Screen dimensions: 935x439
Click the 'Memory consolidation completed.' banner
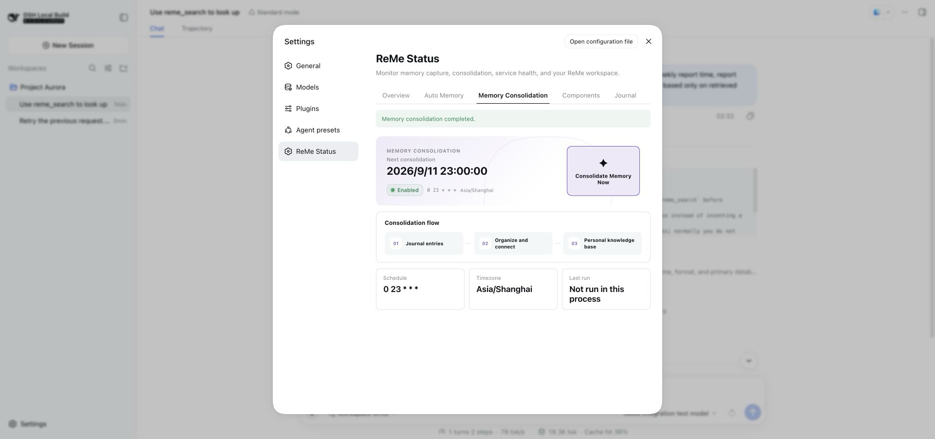513,119
